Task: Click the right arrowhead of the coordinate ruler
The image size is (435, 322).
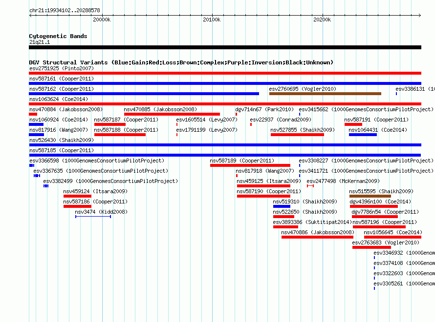Action: coord(419,16)
